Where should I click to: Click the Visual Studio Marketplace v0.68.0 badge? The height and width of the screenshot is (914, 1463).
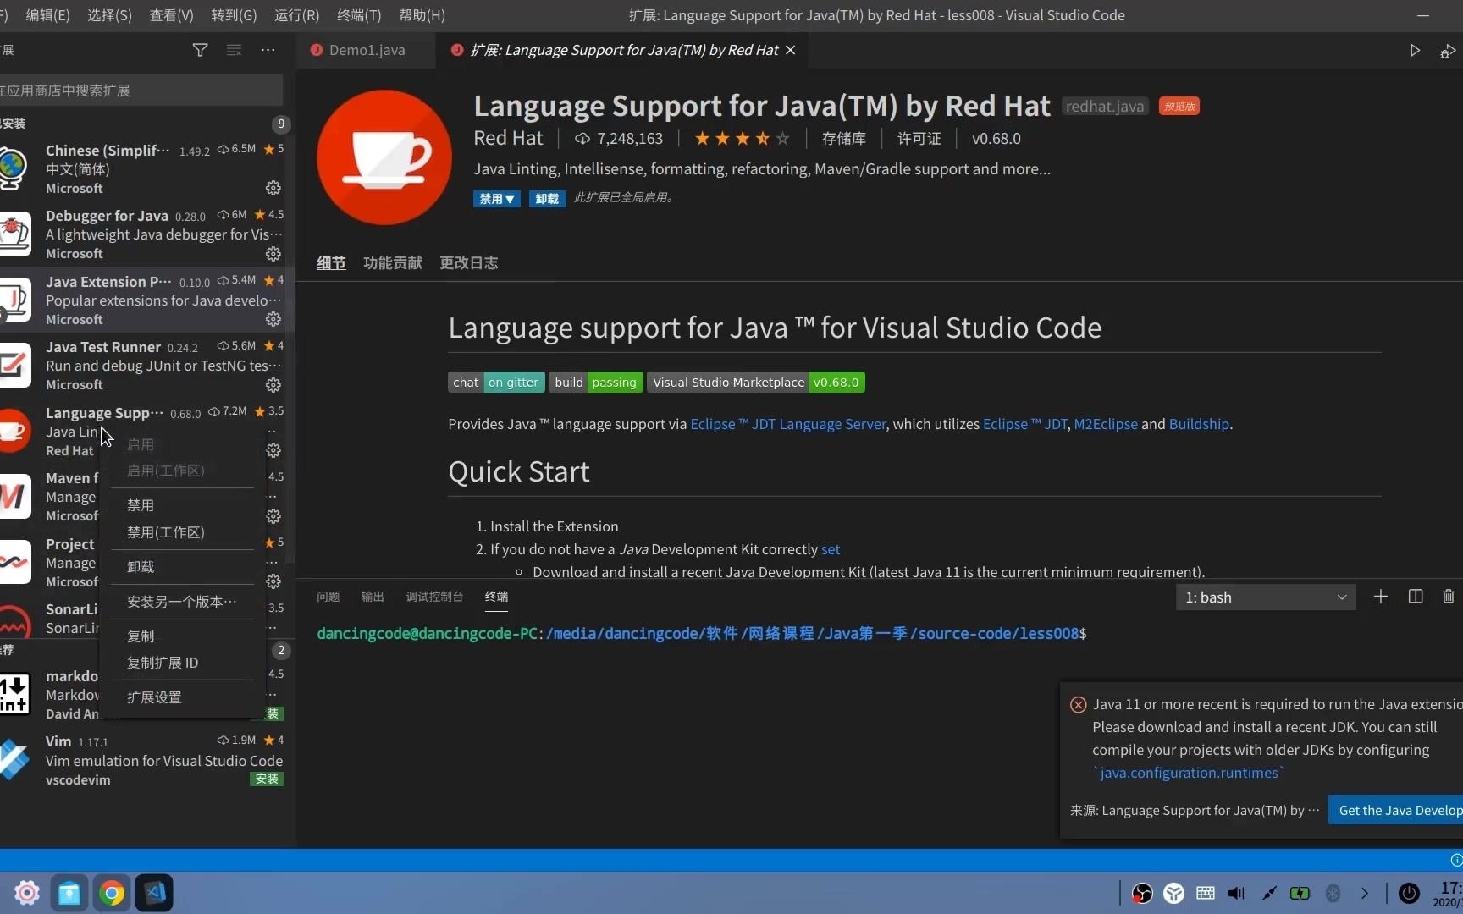pyautogui.click(x=756, y=383)
